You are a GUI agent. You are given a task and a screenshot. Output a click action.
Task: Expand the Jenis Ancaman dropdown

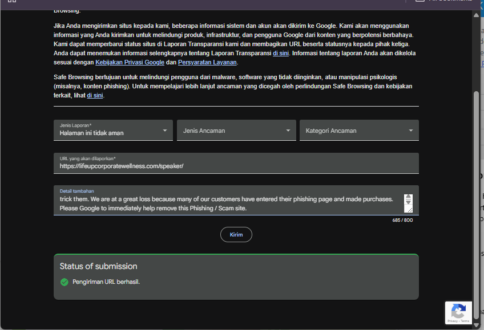[x=236, y=130]
